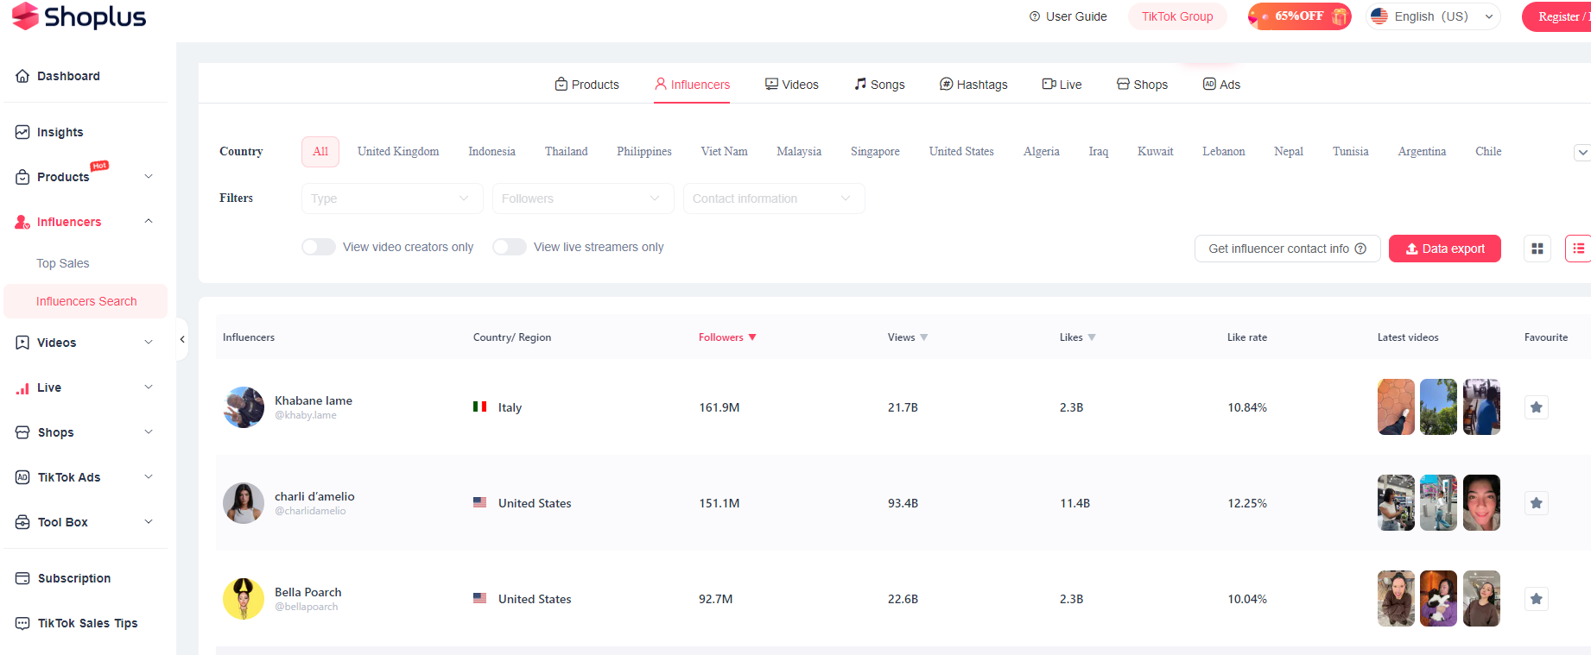Filter by Indonesia country
1591x655 pixels.
pyautogui.click(x=491, y=151)
